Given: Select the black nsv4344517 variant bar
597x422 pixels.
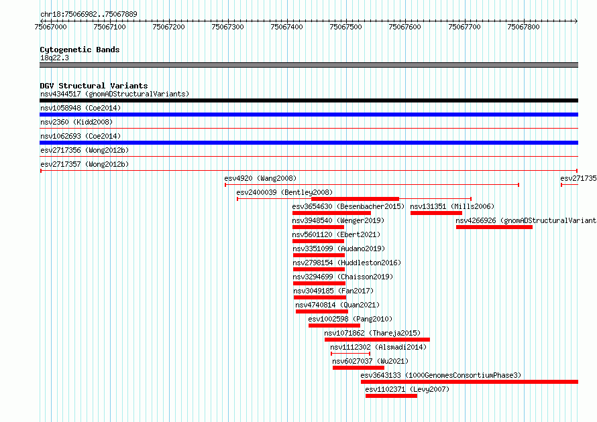Looking at the screenshot, I should click(309, 100).
